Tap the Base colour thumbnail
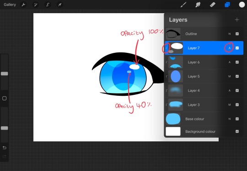The height and width of the screenshot is (171, 247). click(173, 119)
